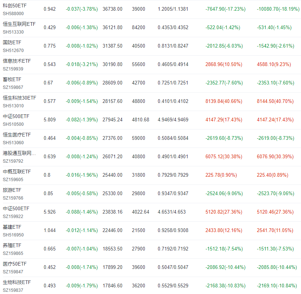
Task: Select cost value 0.8131/0.8247
Action: coord(173,46)
